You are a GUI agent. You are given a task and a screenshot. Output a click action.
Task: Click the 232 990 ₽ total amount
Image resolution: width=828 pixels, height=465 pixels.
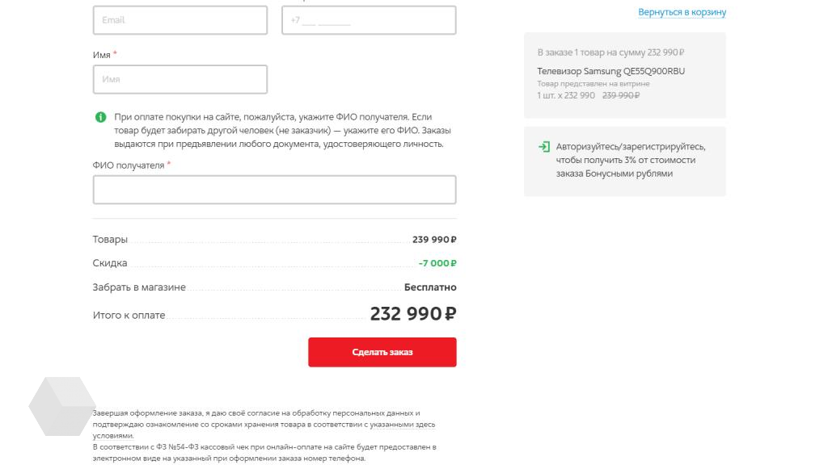pyautogui.click(x=412, y=314)
